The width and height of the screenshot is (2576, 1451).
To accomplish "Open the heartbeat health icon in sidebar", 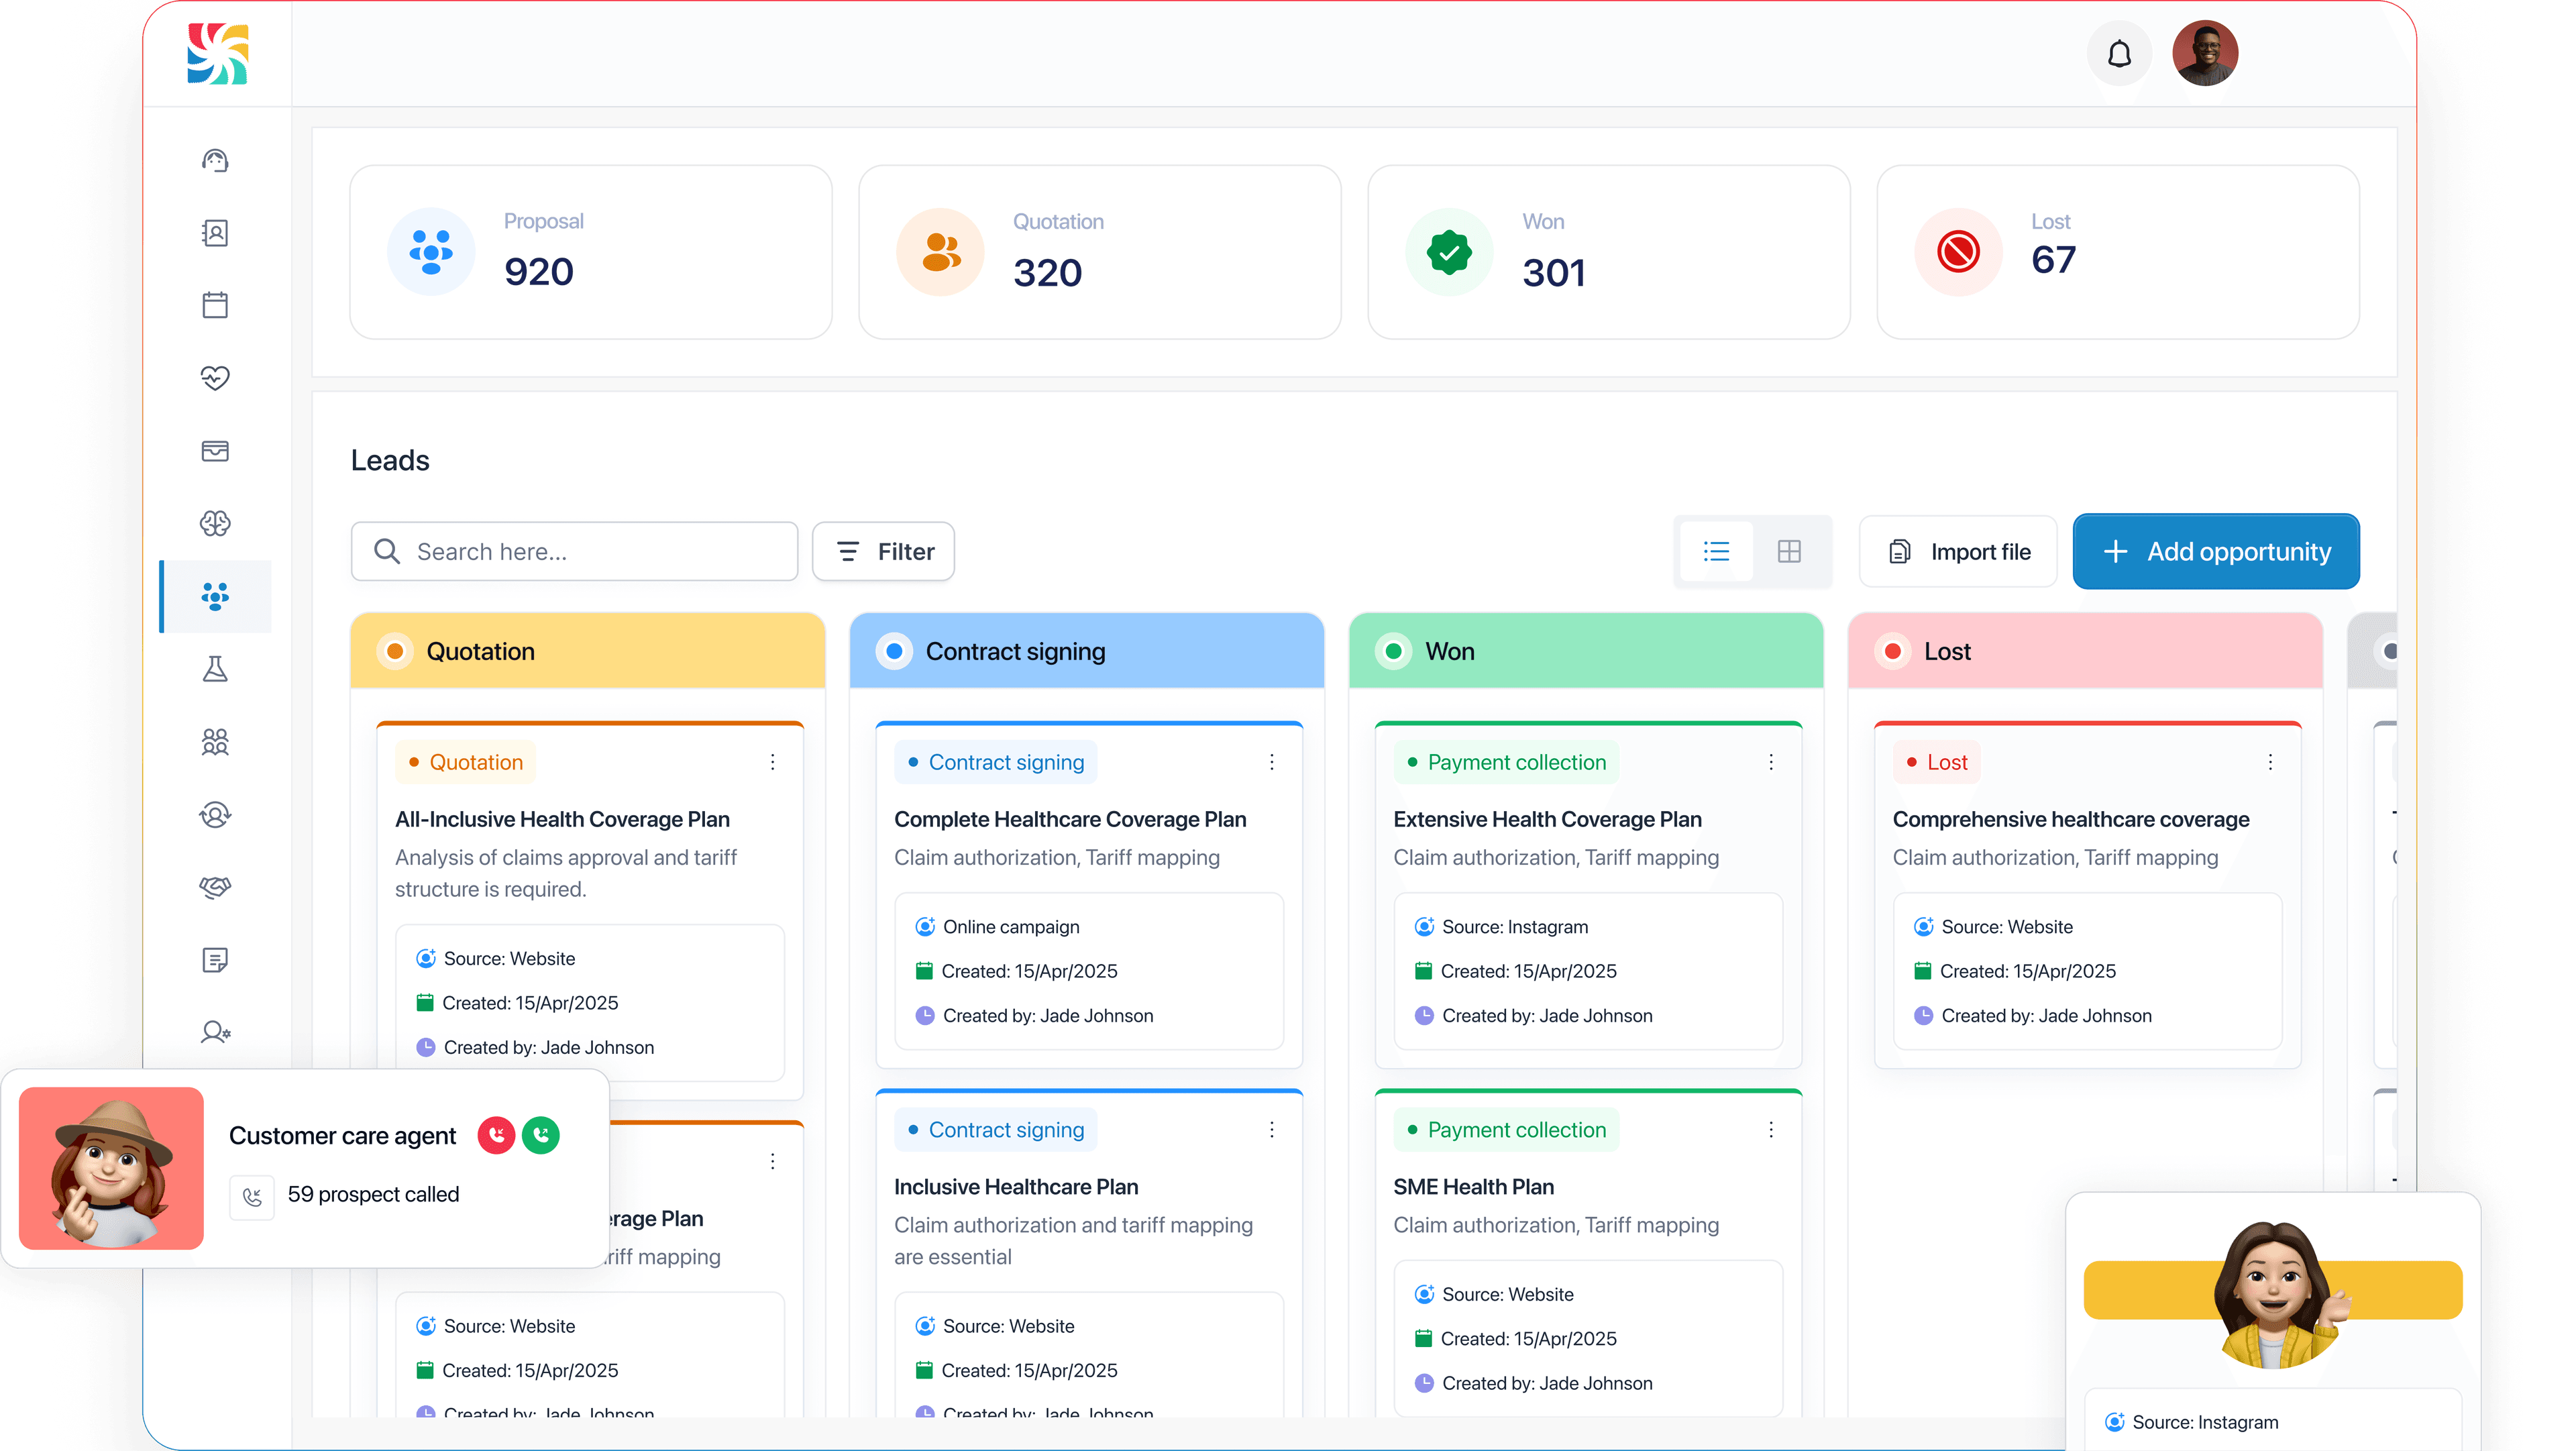I will tap(215, 378).
